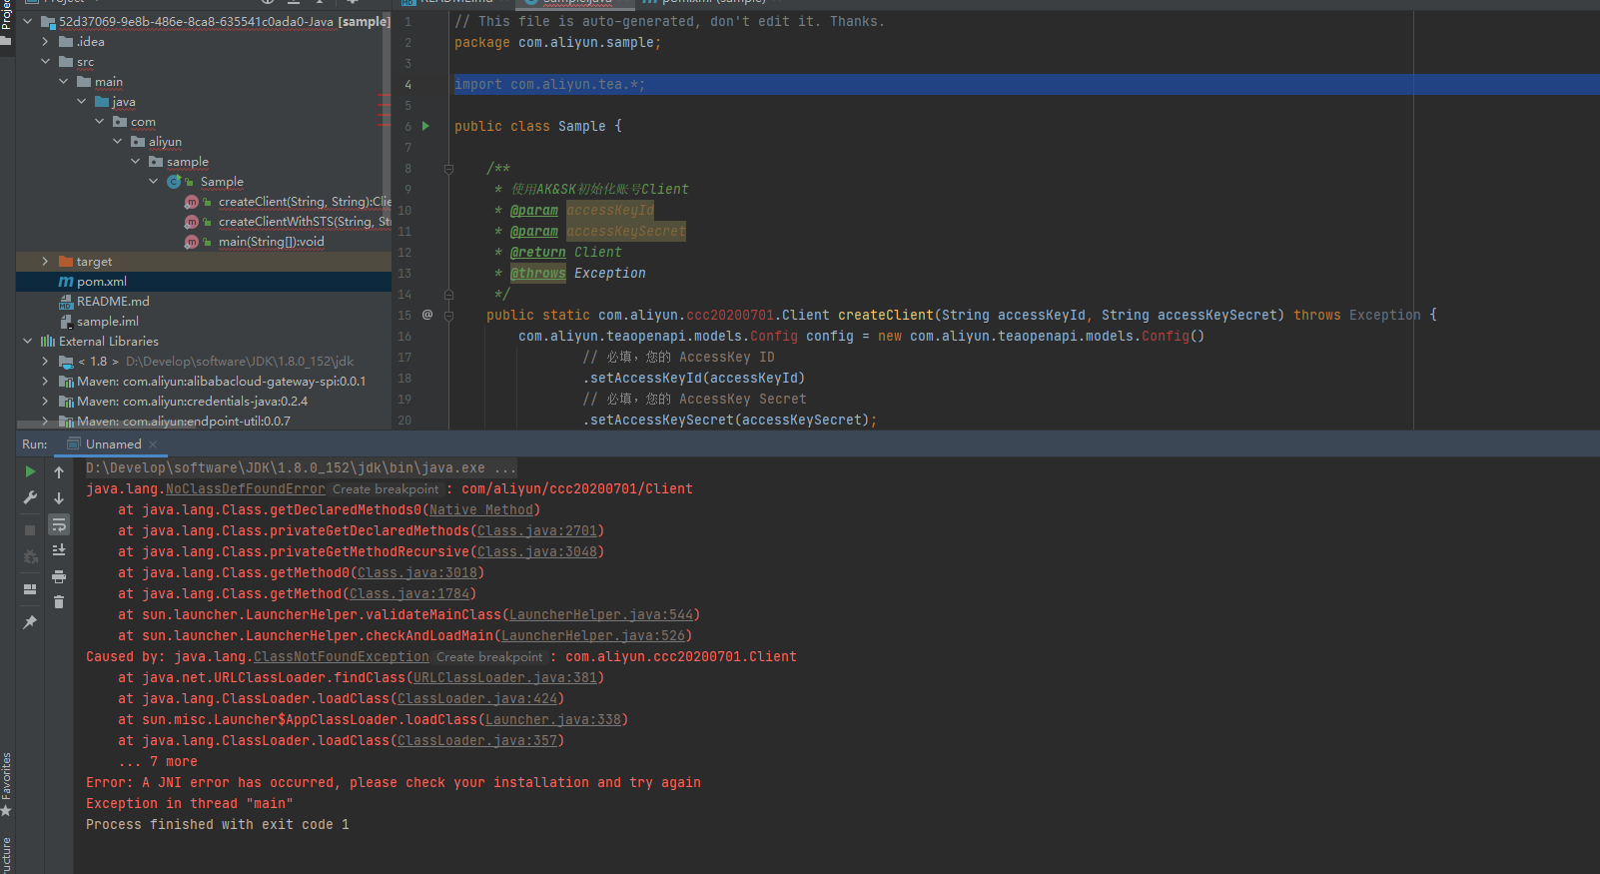1600x874 pixels.
Task: Enable scroll to end of console
Action: (59, 550)
